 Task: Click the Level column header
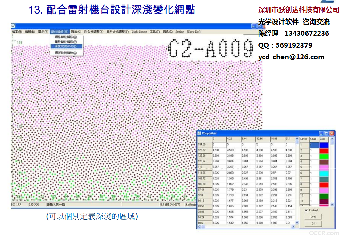coord(304,139)
